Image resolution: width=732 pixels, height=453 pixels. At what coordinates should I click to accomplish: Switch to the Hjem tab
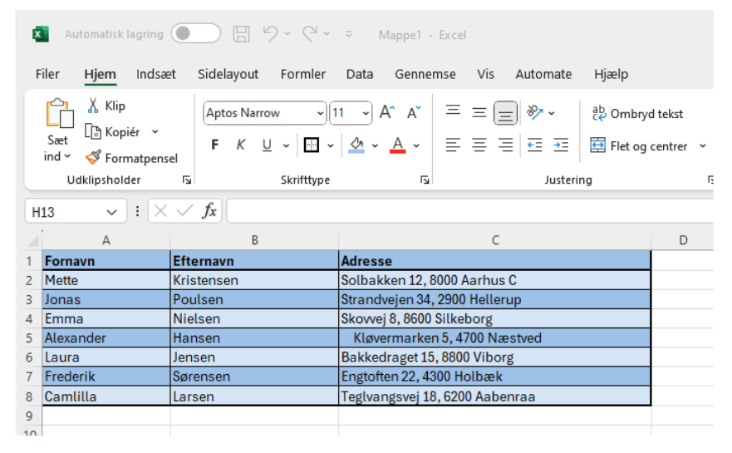pos(100,74)
